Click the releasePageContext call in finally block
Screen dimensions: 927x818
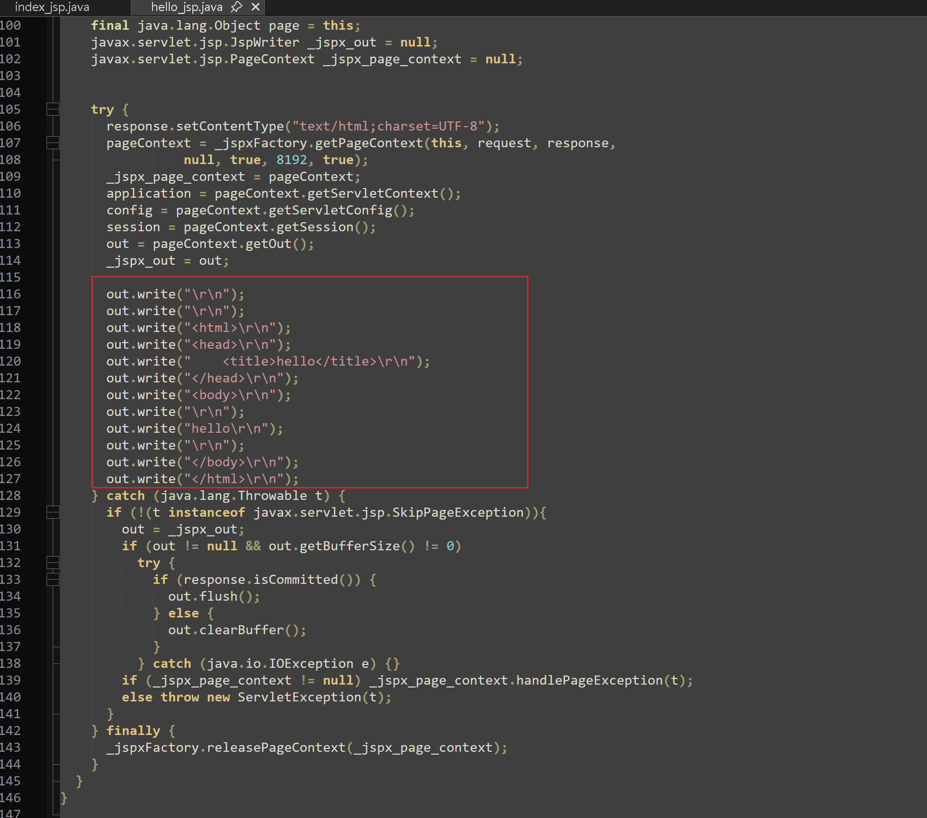(x=276, y=747)
